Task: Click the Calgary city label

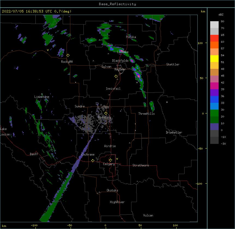Action: 109,164
